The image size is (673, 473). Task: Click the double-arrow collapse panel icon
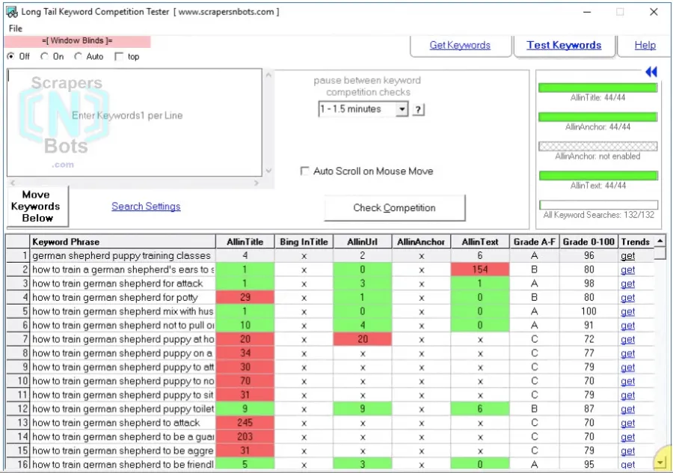pyautogui.click(x=651, y=72)
